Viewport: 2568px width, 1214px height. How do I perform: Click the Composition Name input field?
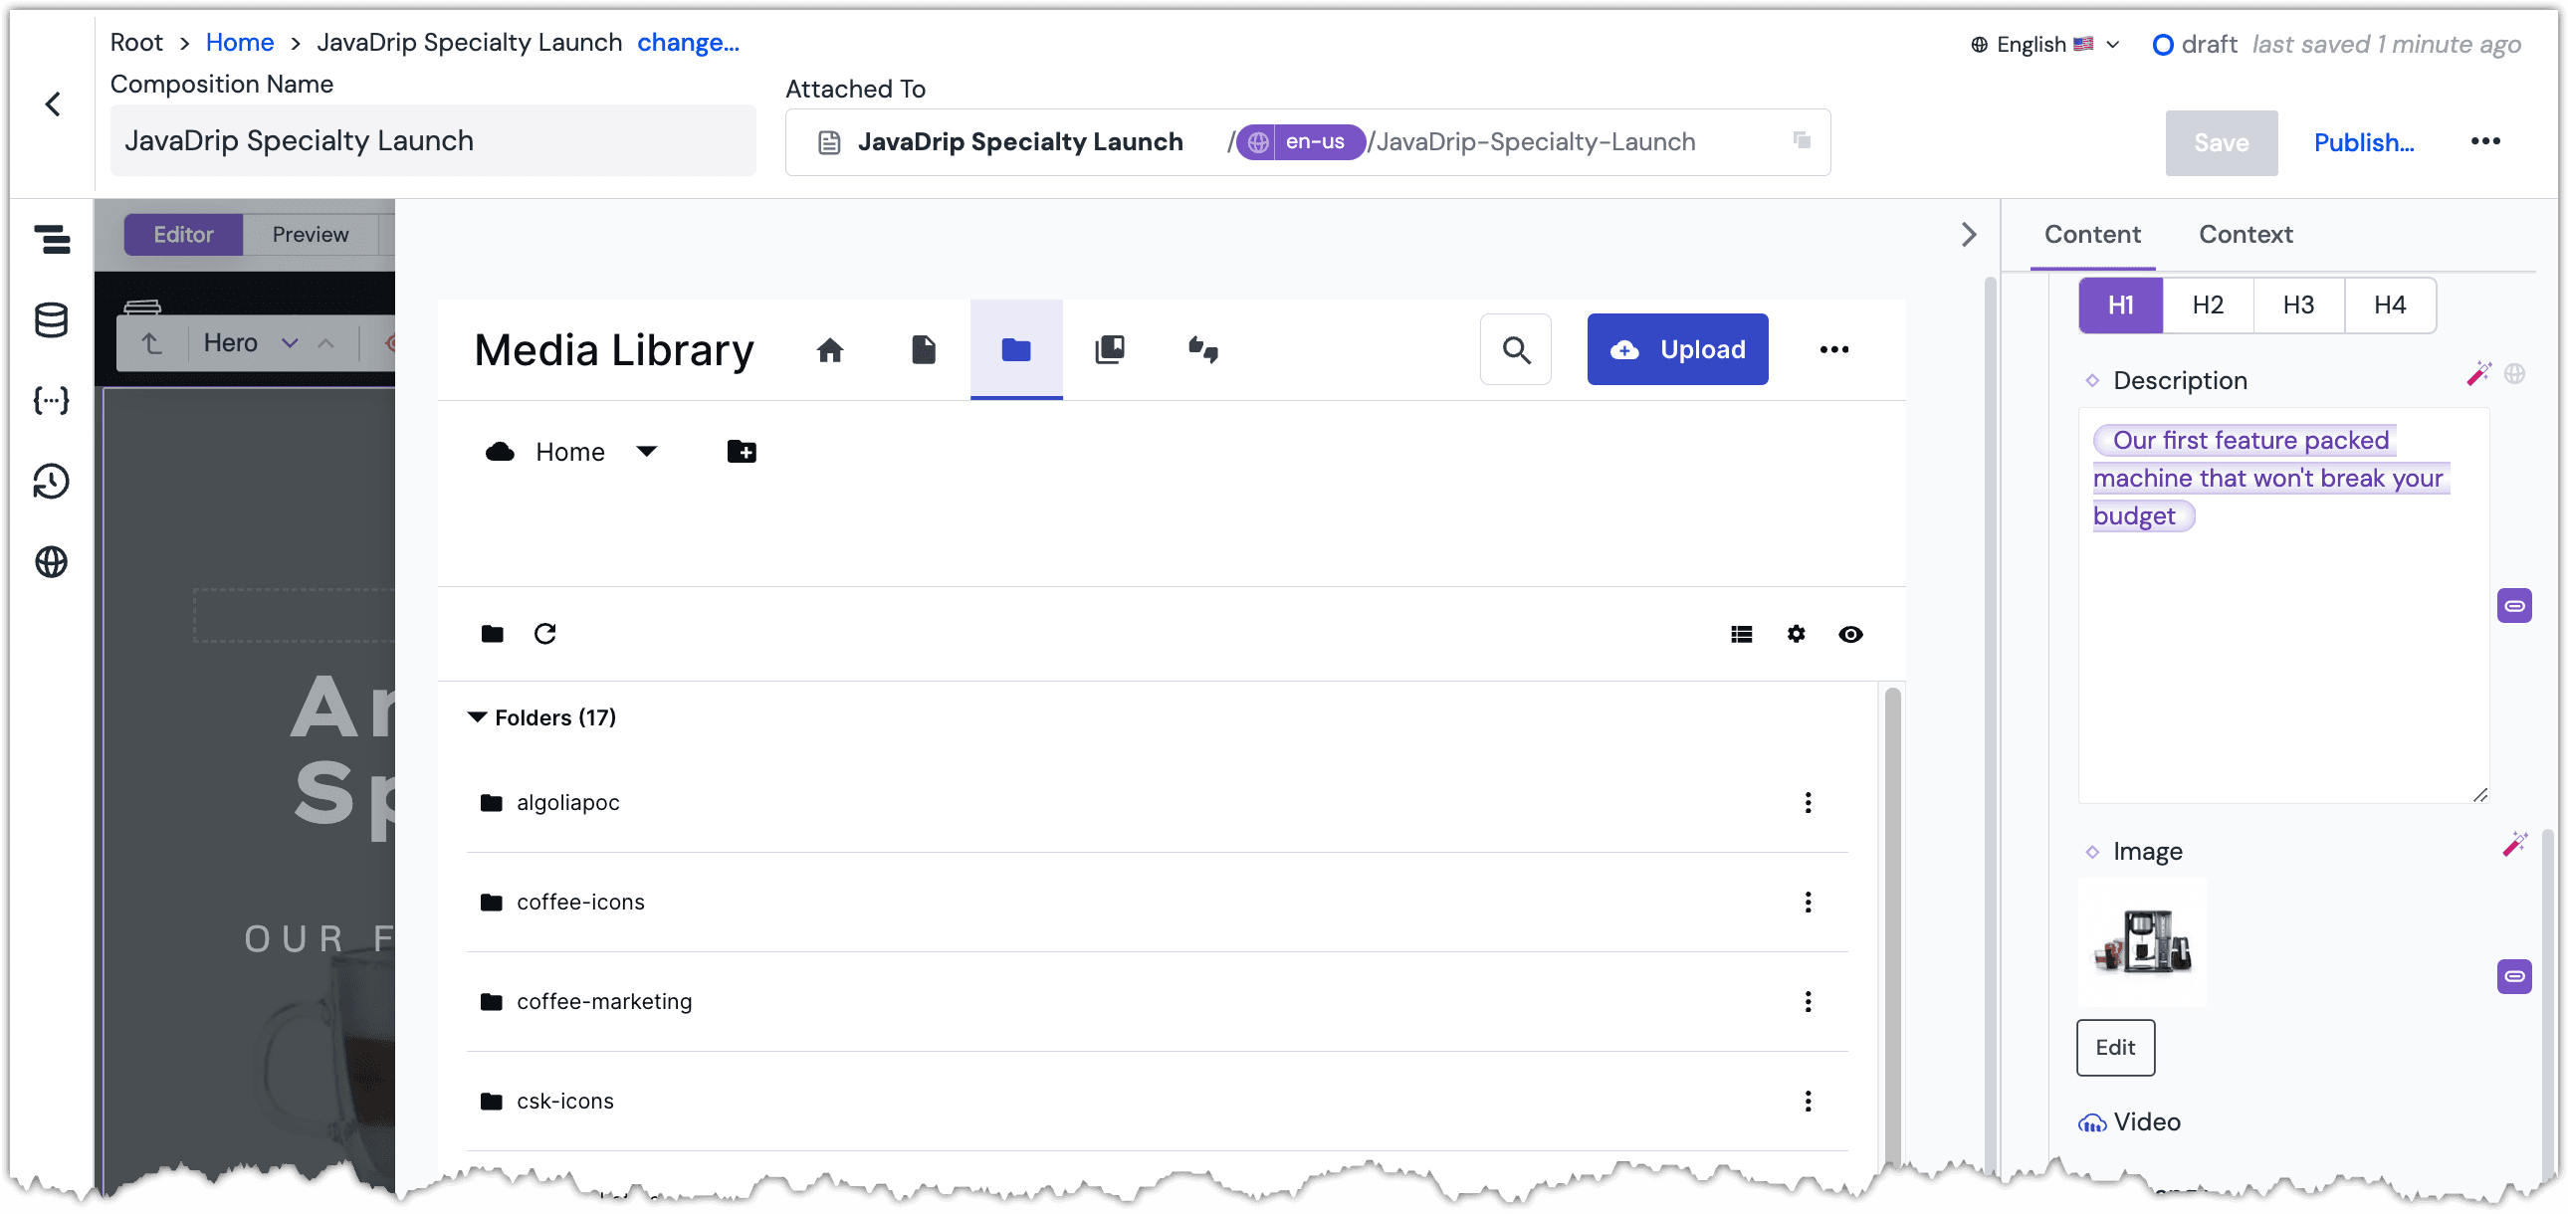(433, 141)
